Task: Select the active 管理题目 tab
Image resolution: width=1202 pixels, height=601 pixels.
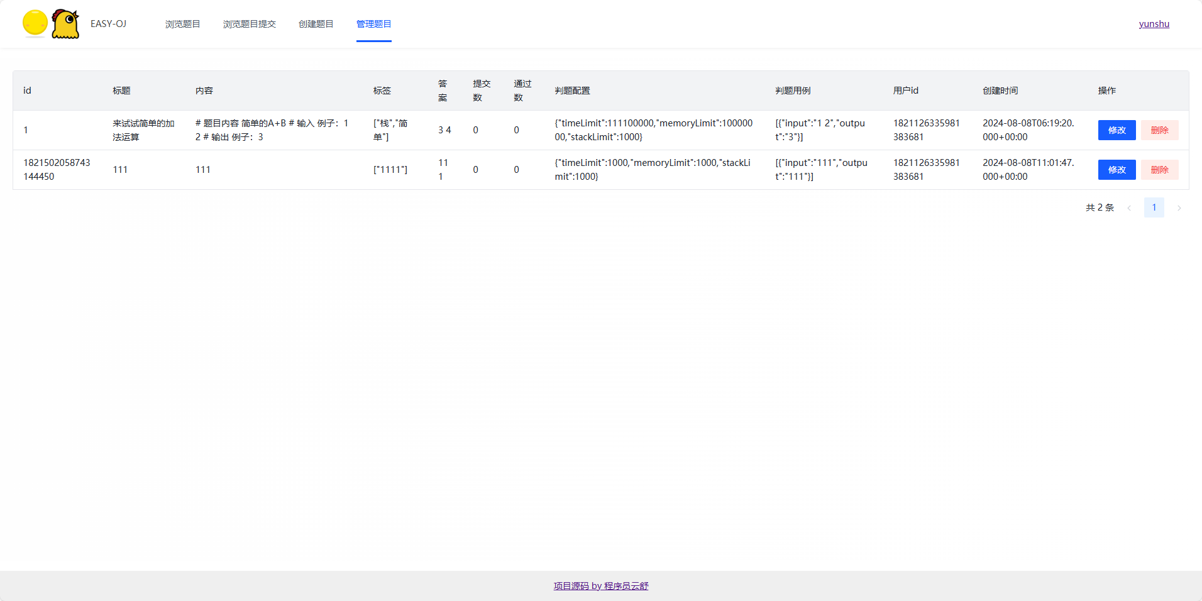Action: [373, 24]
